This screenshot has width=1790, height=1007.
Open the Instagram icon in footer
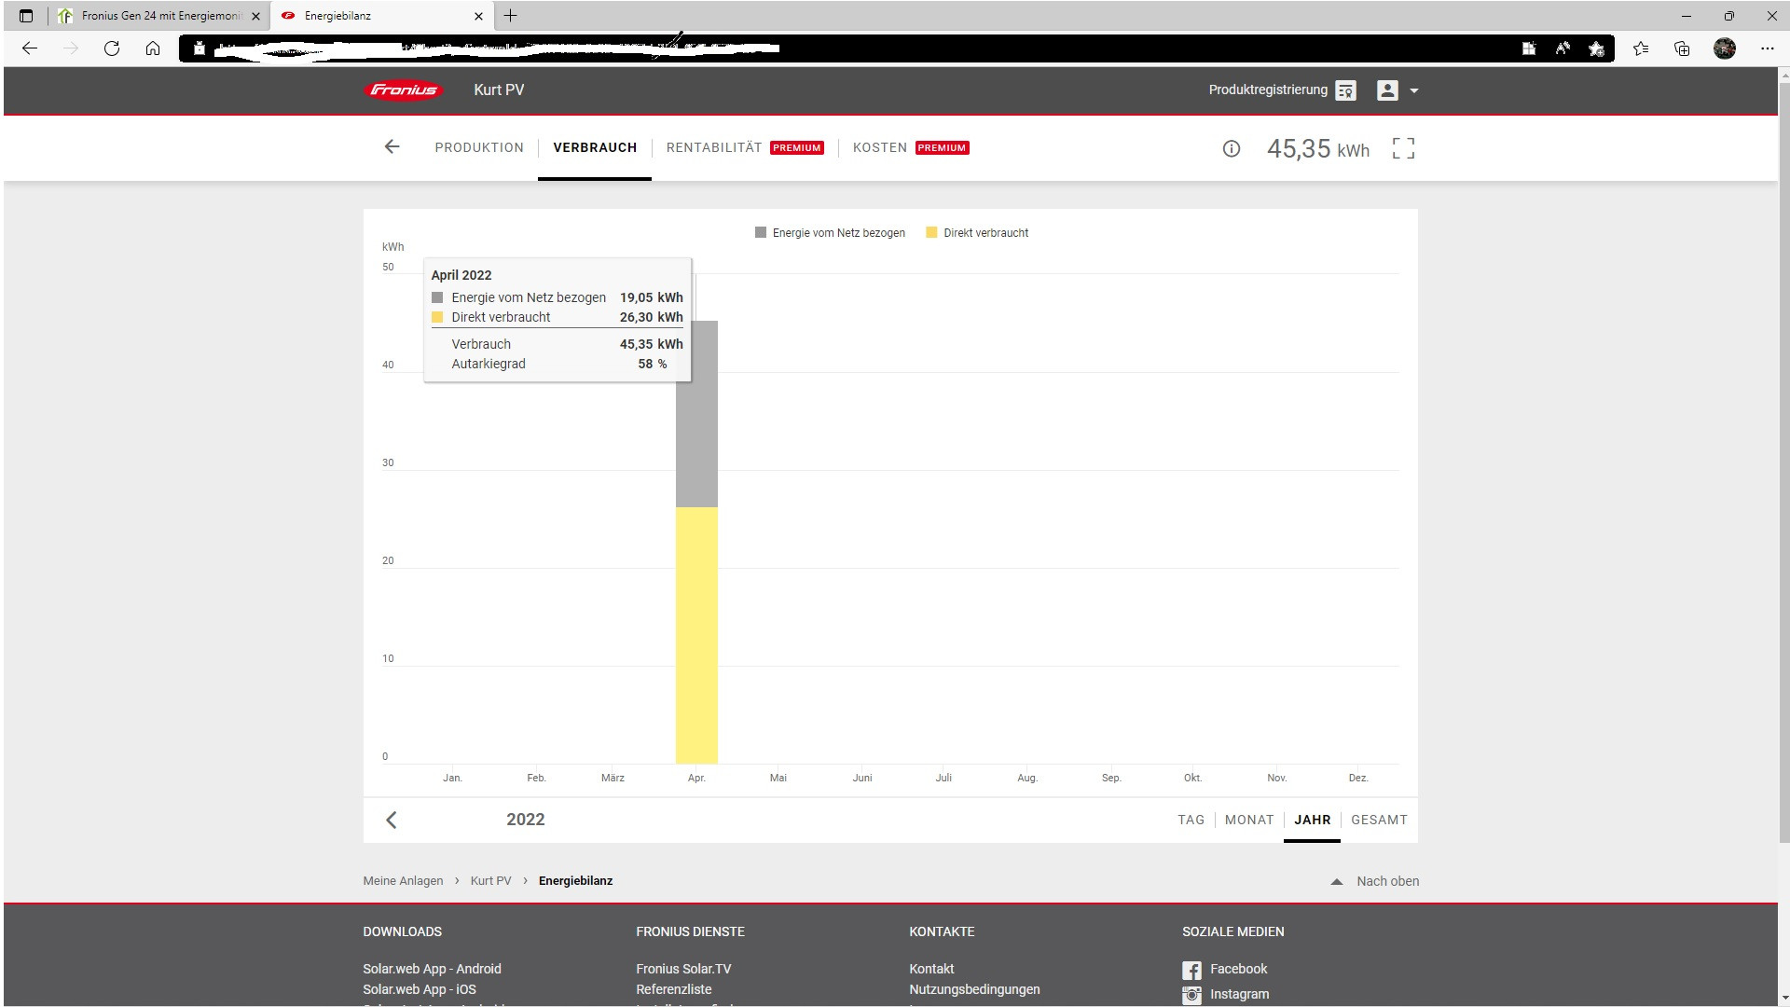click(1191, 995)
